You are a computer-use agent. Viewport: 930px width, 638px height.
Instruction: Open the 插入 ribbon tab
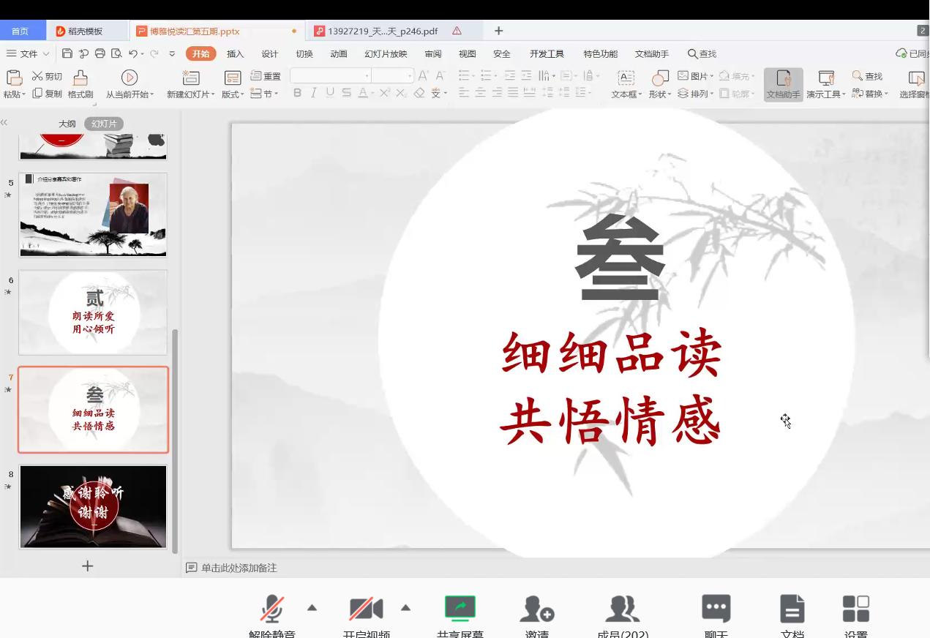pyautogui.click(x=235, y=53)
